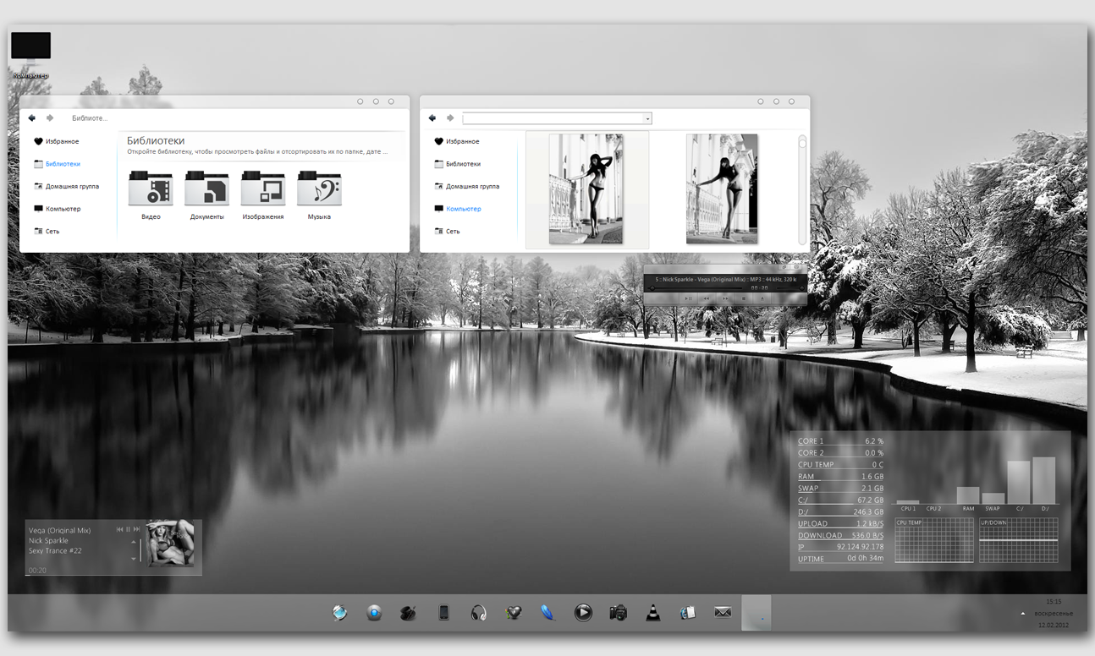The height and width of the screenshot is (656, 1095).
Task: Select Сеть in right window sidebar
Action: coord(447,231)
